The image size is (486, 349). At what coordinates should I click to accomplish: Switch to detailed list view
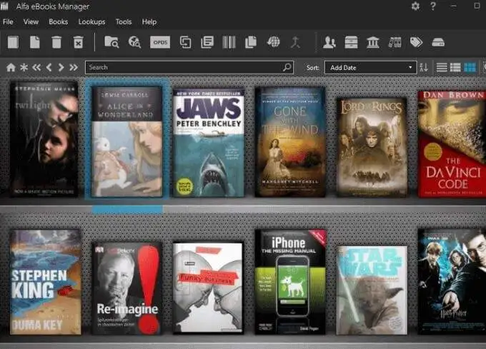(x=455, y=67)
